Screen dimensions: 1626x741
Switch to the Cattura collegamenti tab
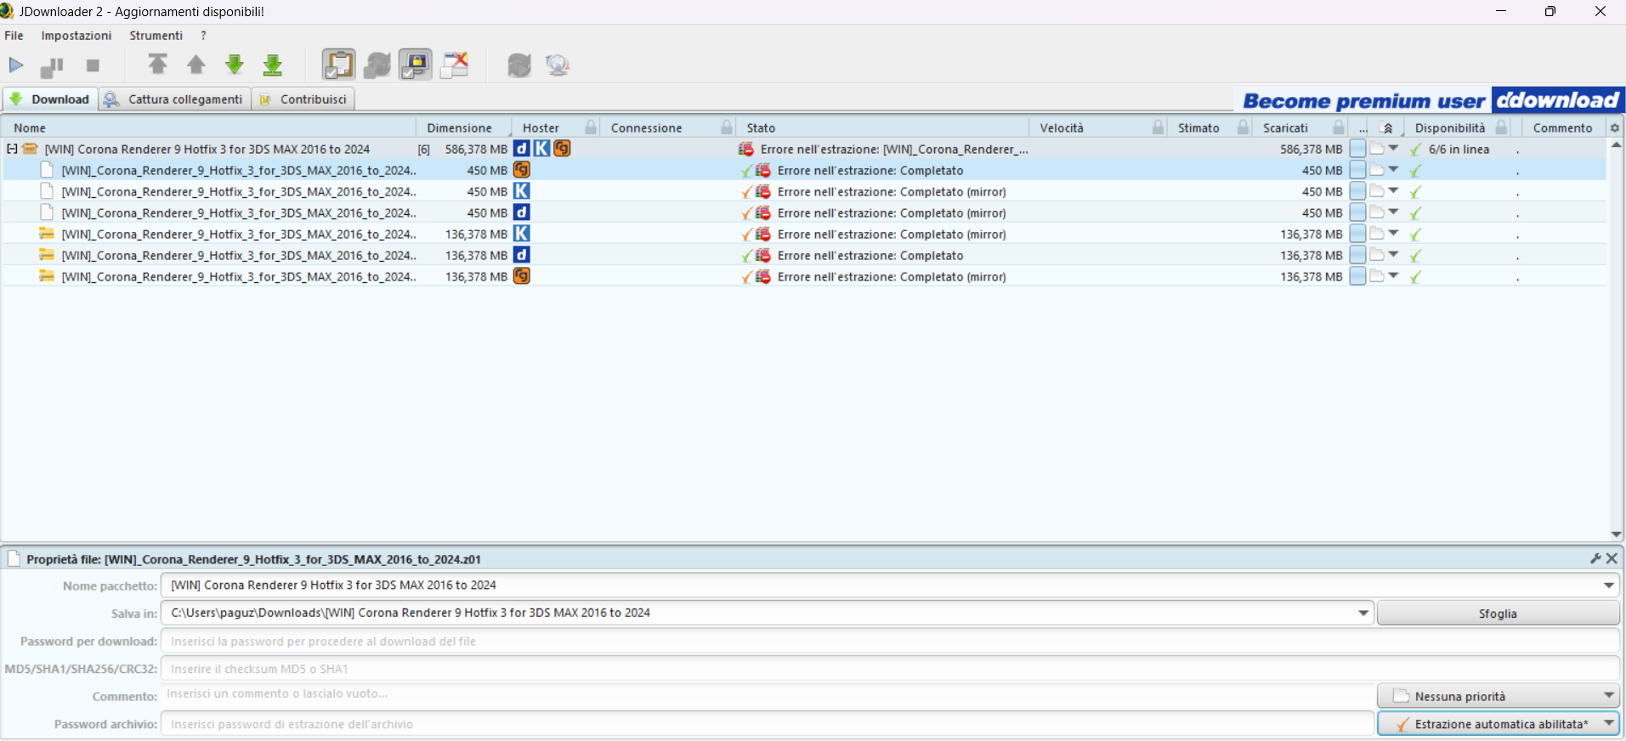[175, 99]
